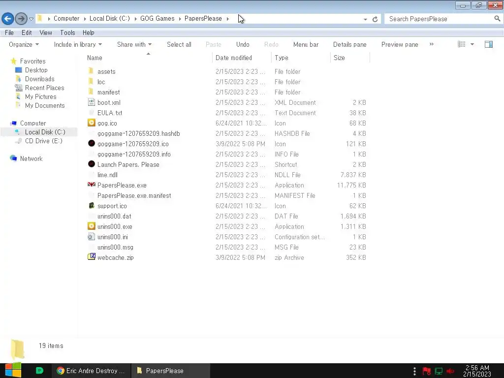Open Desktop in the navigation pane
Screen dimensions: 504x378
[x=36, y=70]
